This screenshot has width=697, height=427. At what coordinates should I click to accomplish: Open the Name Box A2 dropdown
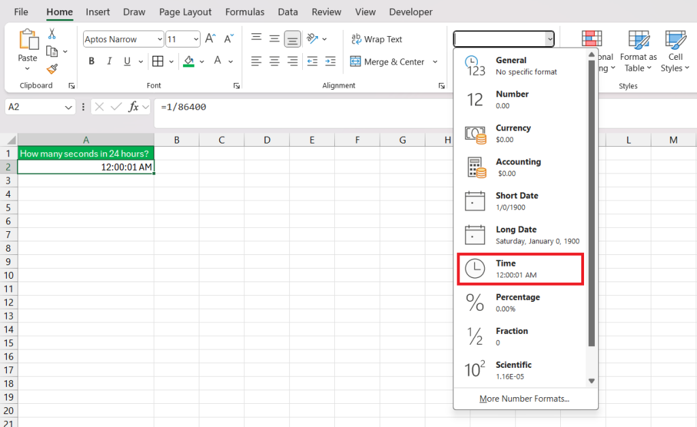(69, 107)
